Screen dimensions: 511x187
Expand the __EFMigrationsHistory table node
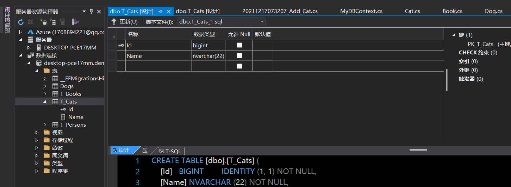click(45, 79)
